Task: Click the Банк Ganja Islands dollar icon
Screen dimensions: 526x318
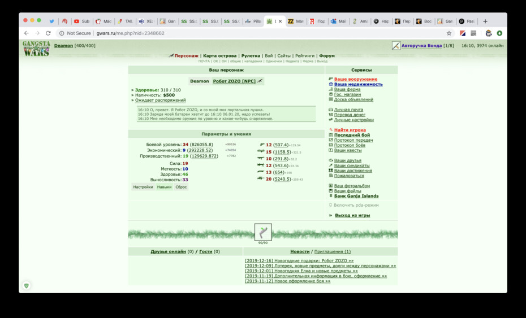Action: coord(331,196)
